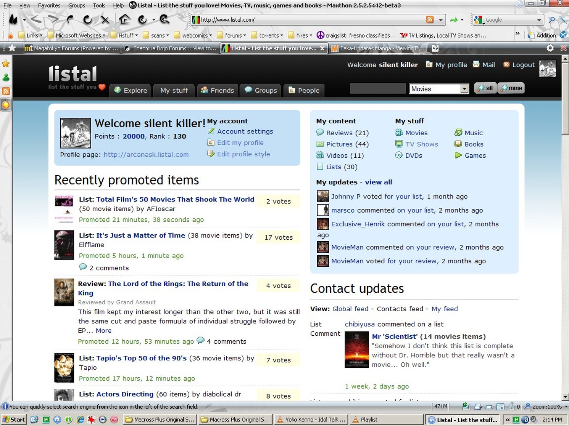Screen dimensions: 569x426
Task: Open My profile in the header
Action: pyautogui.click(x=446, y=65)
